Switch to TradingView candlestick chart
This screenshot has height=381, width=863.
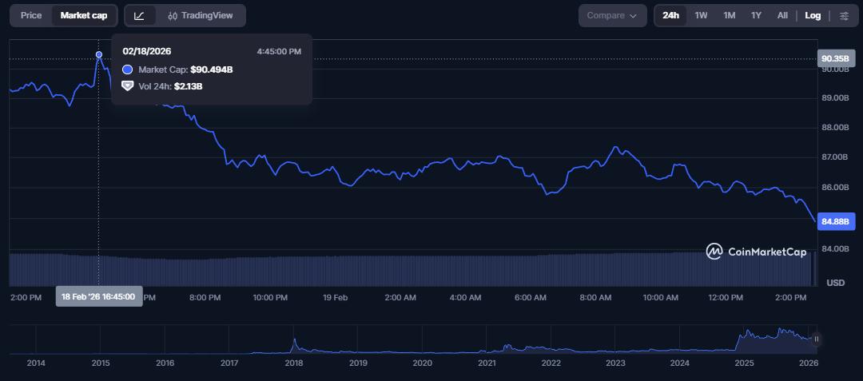201,15
